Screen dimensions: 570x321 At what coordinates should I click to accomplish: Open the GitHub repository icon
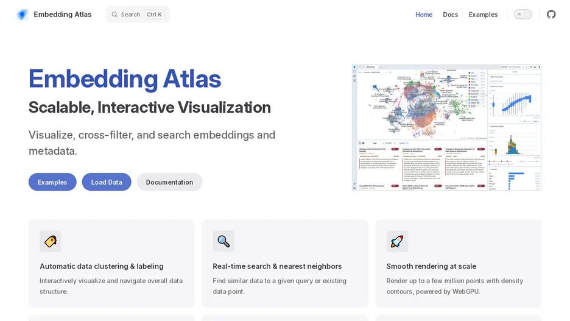[551, 15]
